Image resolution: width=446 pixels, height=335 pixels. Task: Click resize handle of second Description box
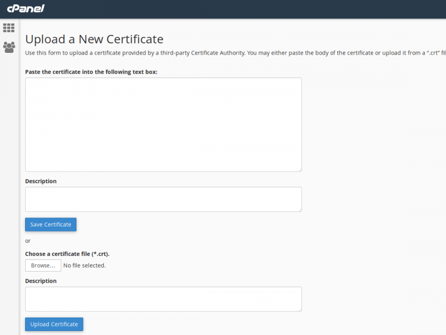coord(299,309)
